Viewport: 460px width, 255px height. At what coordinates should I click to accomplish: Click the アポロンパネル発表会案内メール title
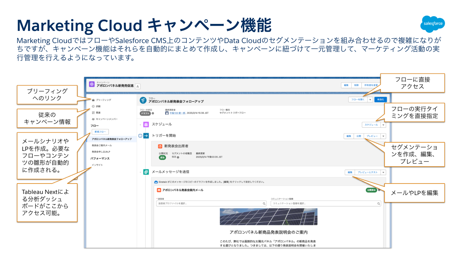[183, 190]
